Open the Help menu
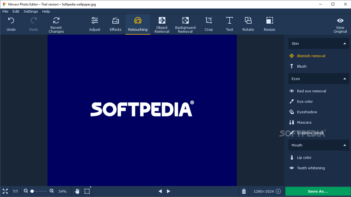 46,11
